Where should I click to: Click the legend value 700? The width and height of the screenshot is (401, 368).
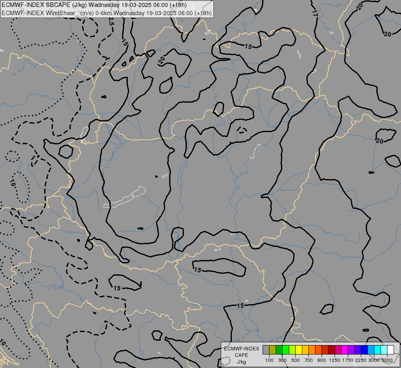click(x=309, y=360)
